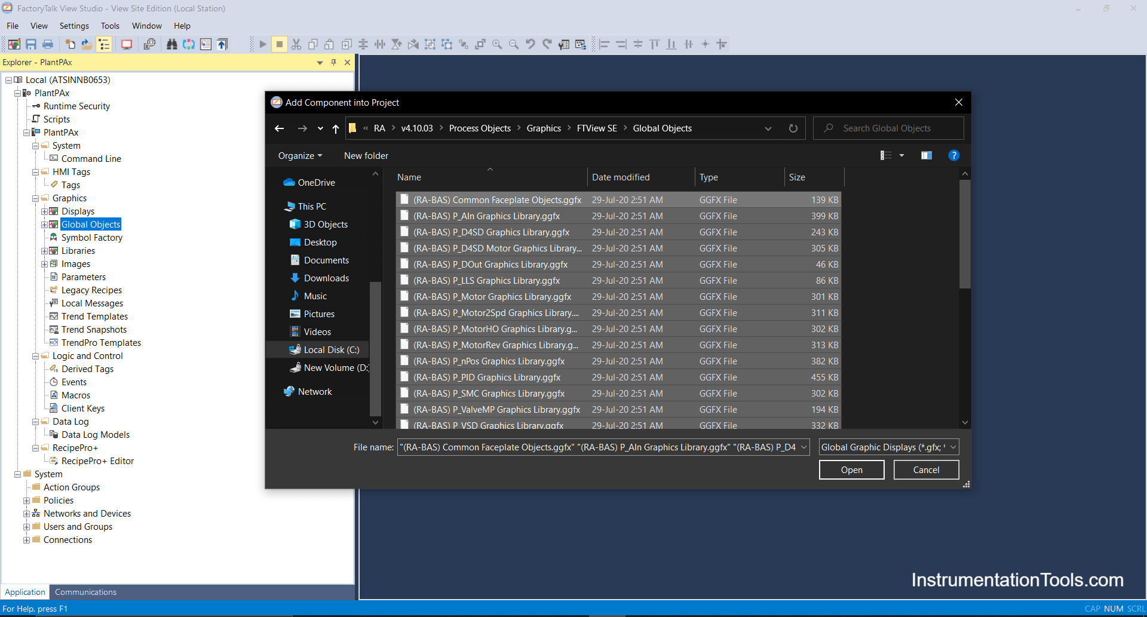Open the File name history dropdown arrow
This screenshot has height=617, width=1147.
(803, 447)
